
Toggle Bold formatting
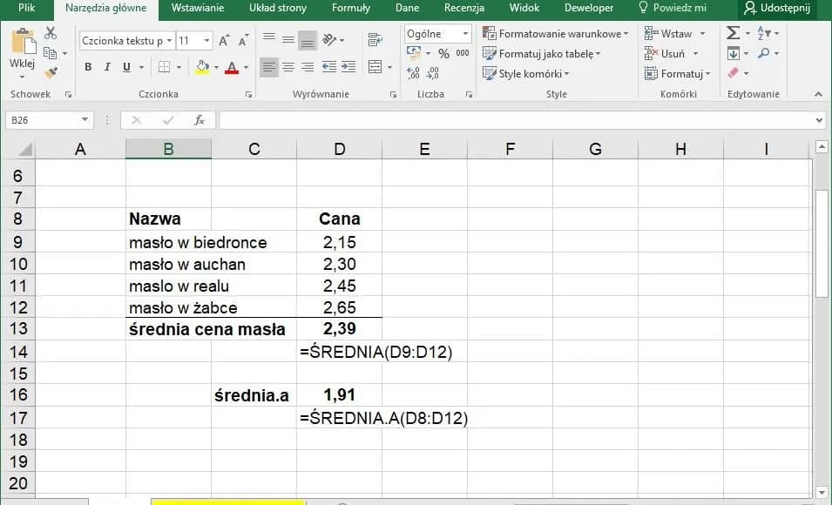pos(88,67)
